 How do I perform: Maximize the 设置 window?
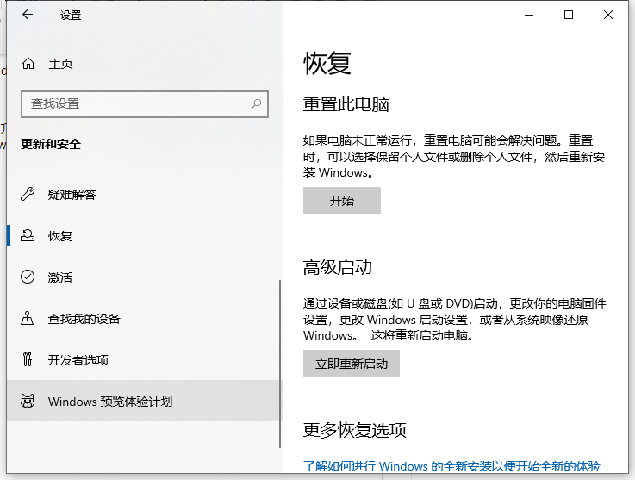pyautogui.click(x=569, y=15)
